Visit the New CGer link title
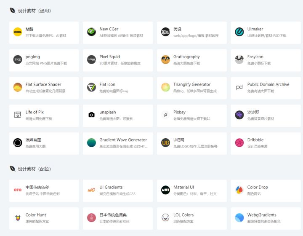This screenshot has width=303, height=236. (x=109, y=29)
